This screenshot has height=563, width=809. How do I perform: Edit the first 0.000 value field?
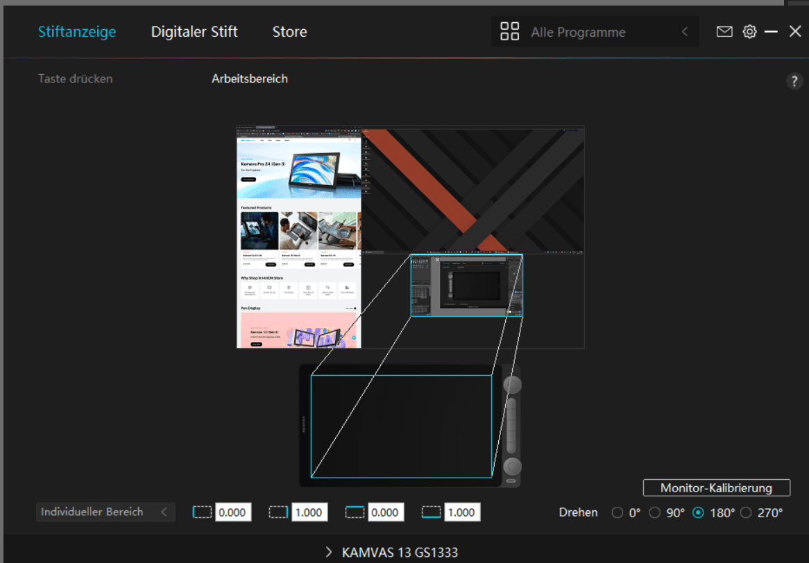click(x=233, y=512)
